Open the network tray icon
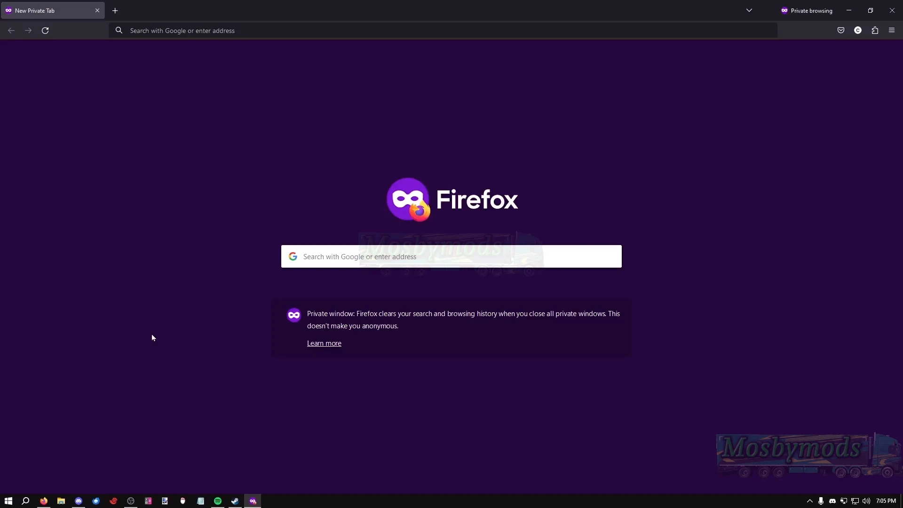 pos(855,501)
